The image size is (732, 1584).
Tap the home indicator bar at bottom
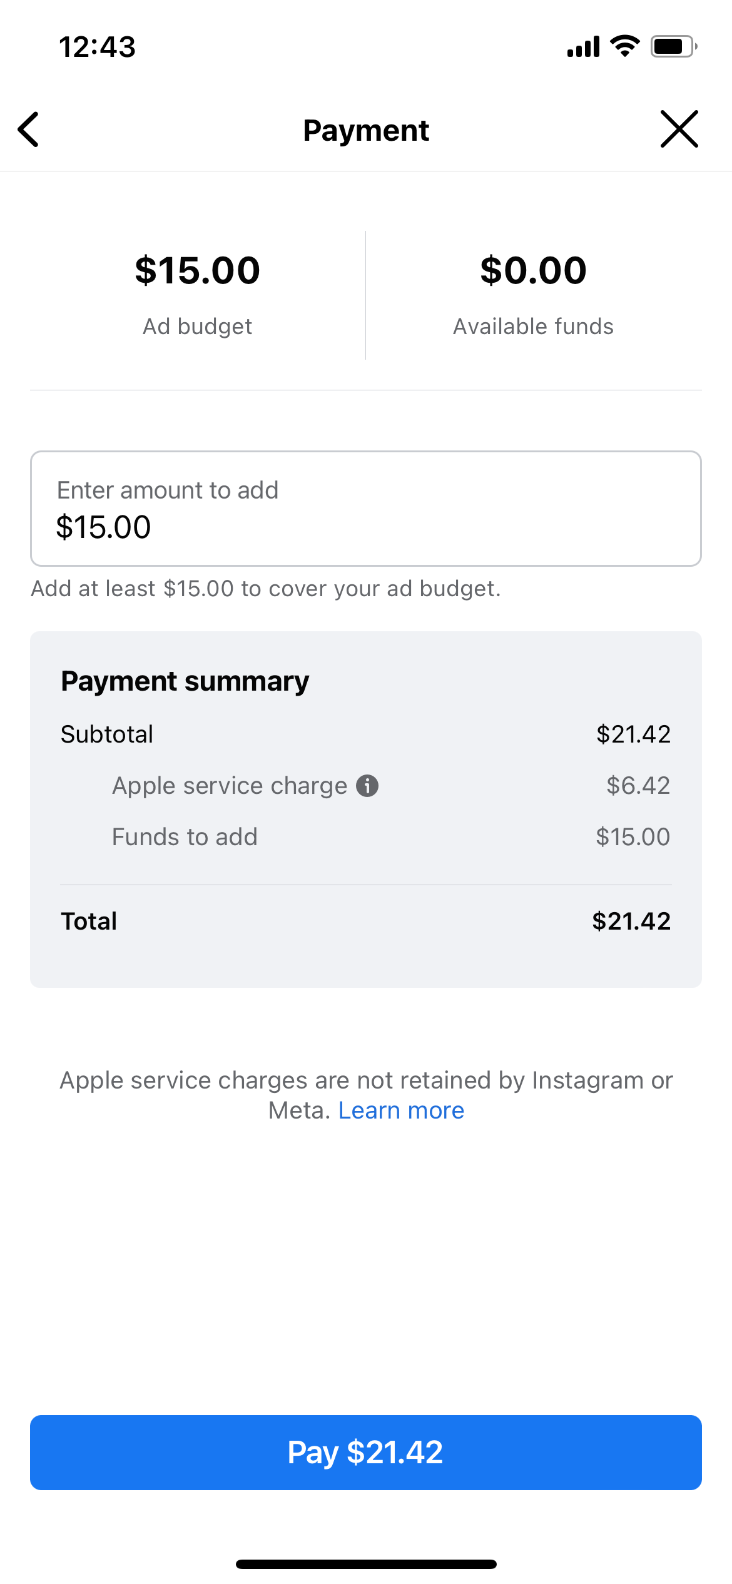point(366,1564)
